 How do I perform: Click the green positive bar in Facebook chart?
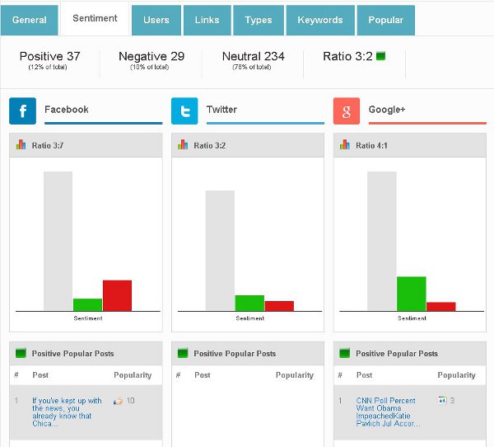(87, 304)
